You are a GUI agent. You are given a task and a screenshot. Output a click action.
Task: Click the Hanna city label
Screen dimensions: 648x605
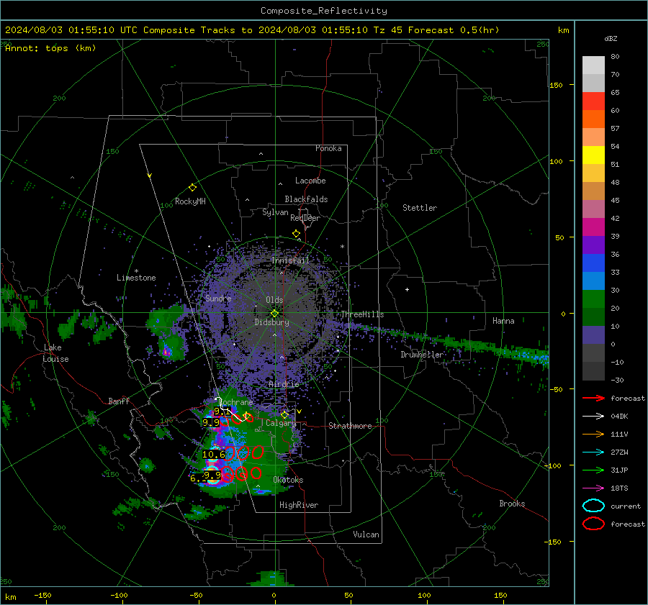click(503, 321)
